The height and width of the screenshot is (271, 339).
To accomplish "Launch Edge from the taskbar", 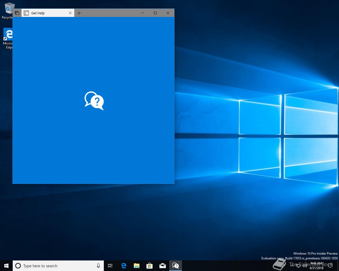I will [x=124, y=266].
